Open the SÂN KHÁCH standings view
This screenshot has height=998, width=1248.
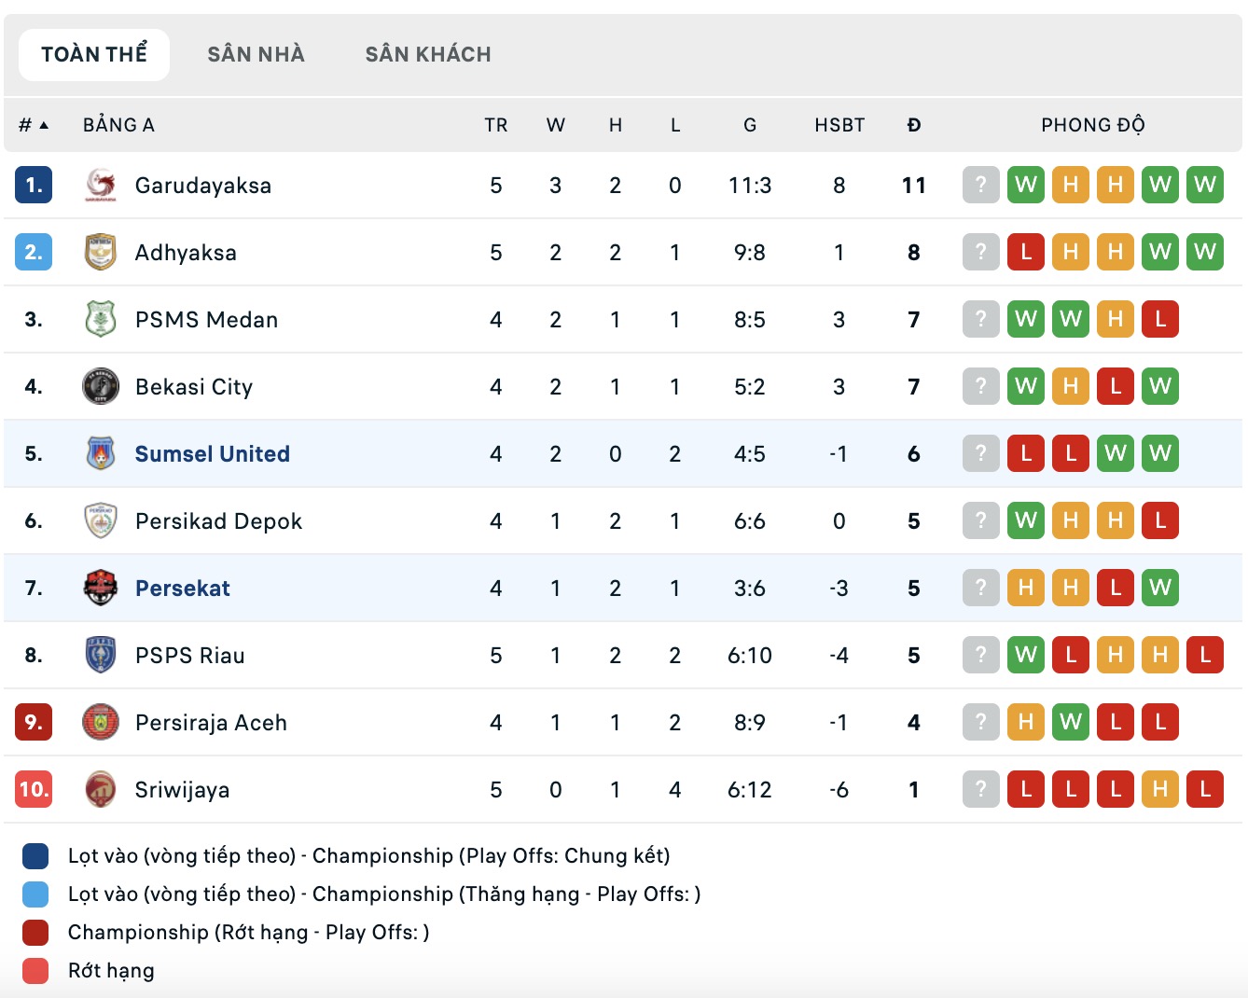pyautogui.click(x=427, y=54)
